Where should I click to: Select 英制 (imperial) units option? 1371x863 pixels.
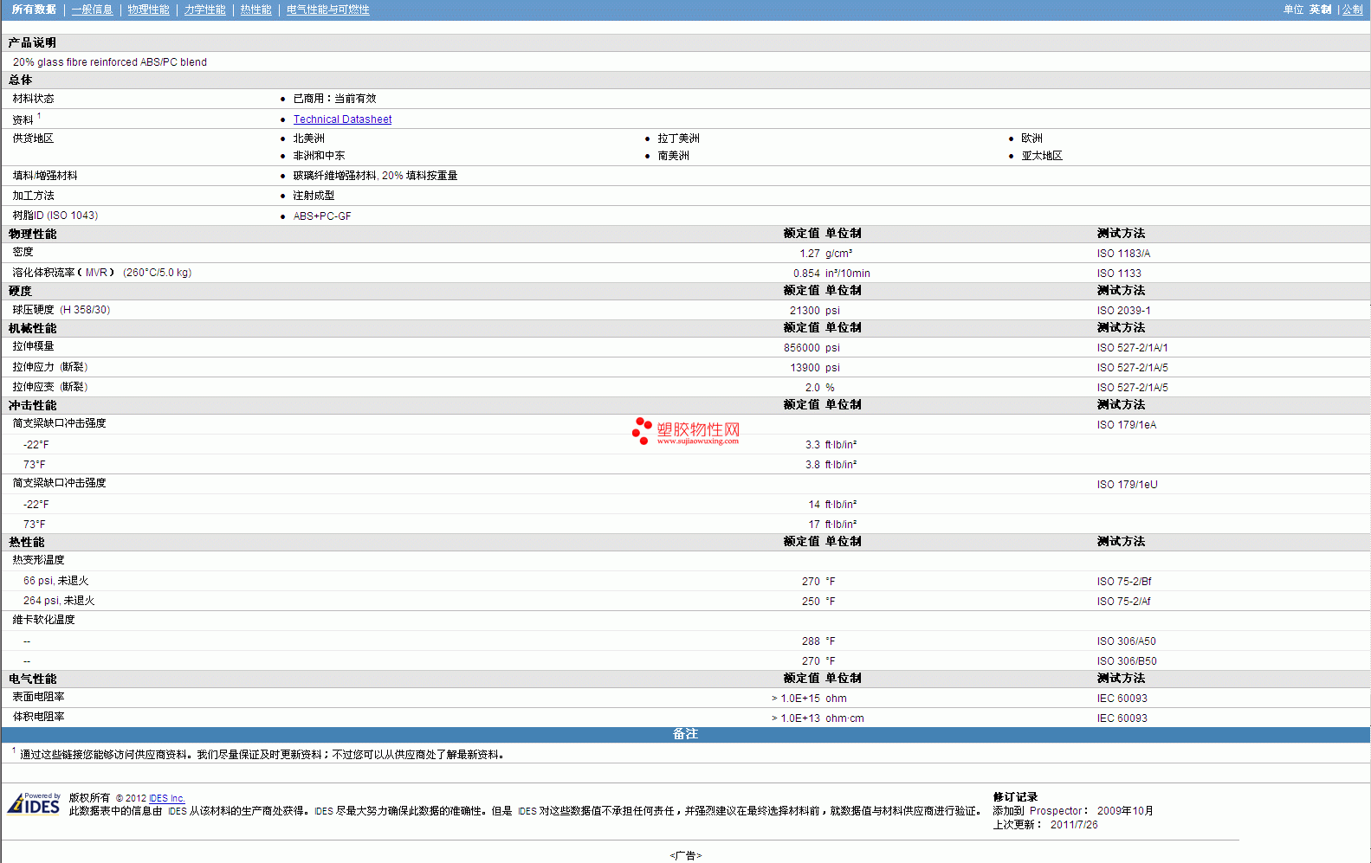pyautogui.click(x=1320, y=10)
